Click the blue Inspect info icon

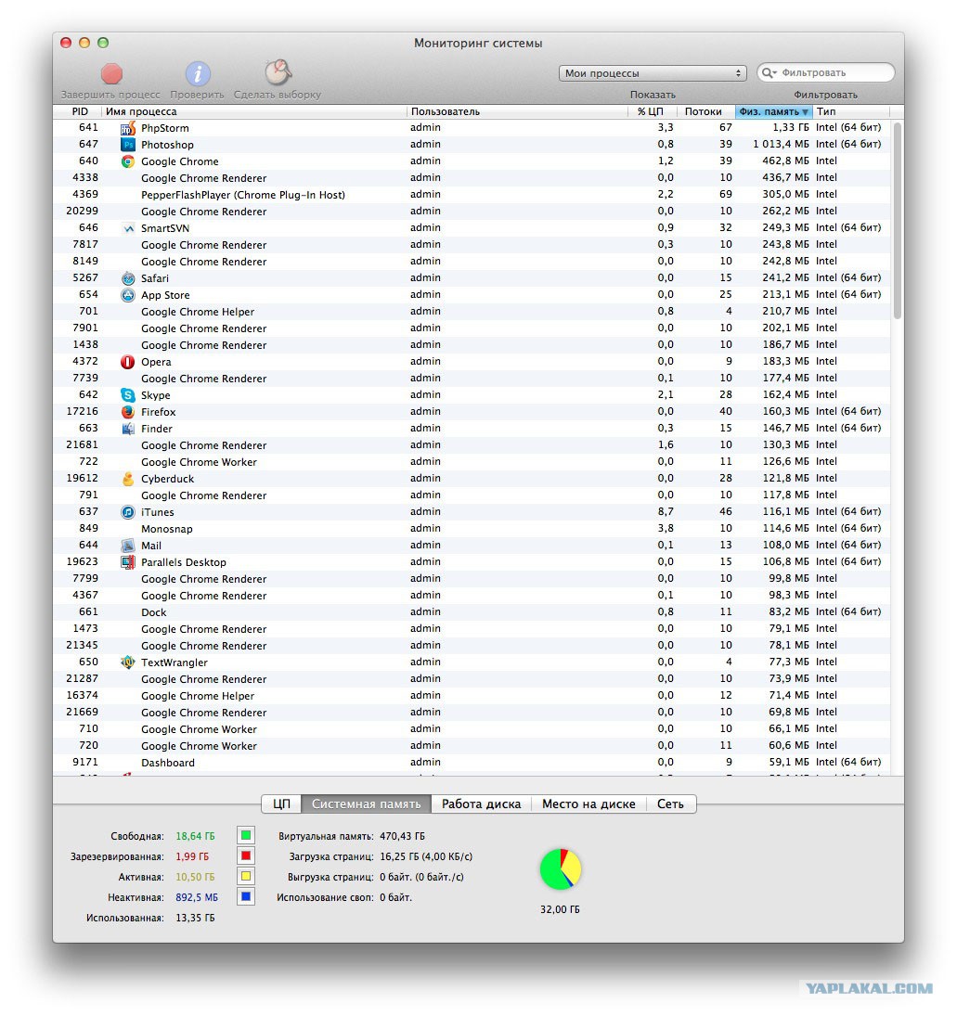(x=198, y=74)
